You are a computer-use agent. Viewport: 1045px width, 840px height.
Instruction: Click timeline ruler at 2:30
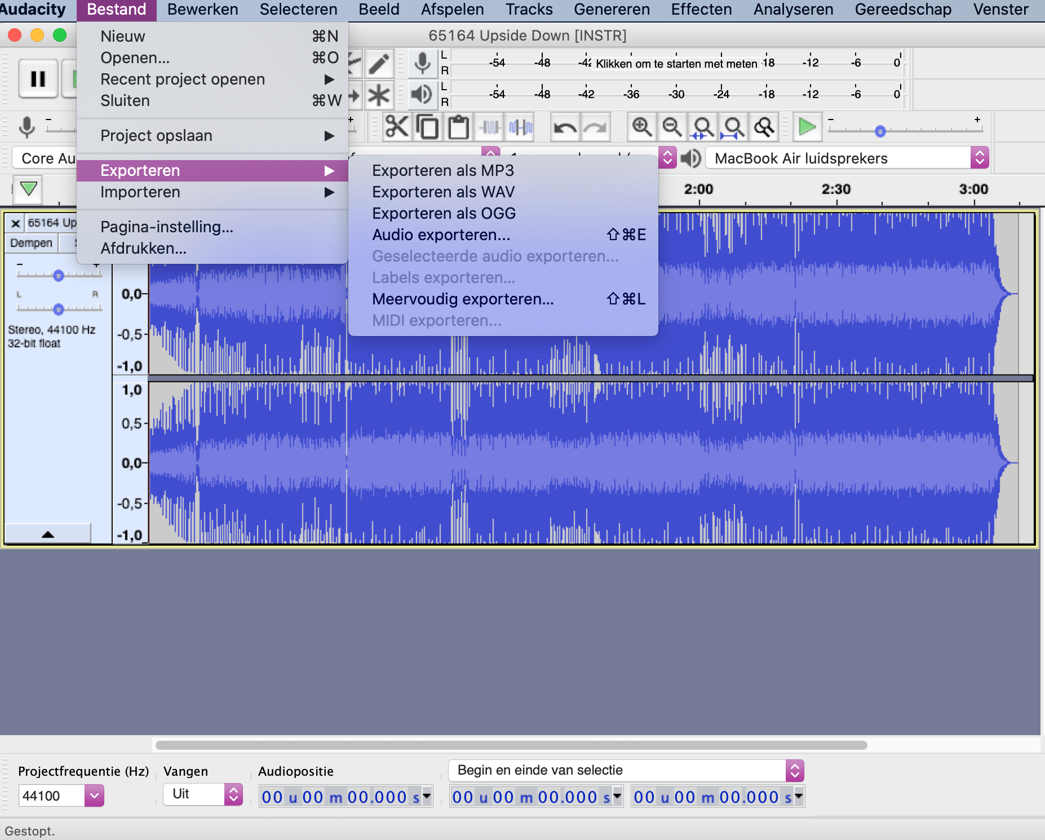tap(836, 189)
